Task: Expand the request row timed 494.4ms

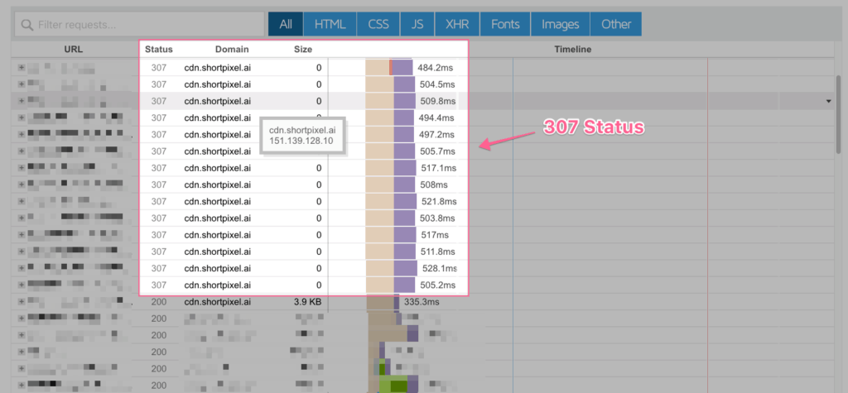Action: point(22,117)
